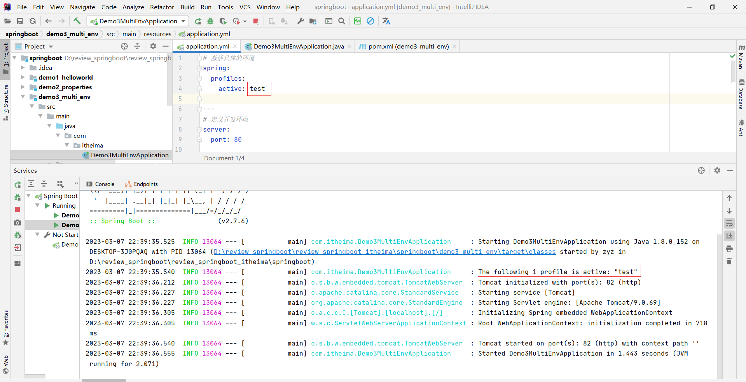This screenshot has width=746, height=382.
Task: Toggle soft-wrap in console output
Action: 729,223
